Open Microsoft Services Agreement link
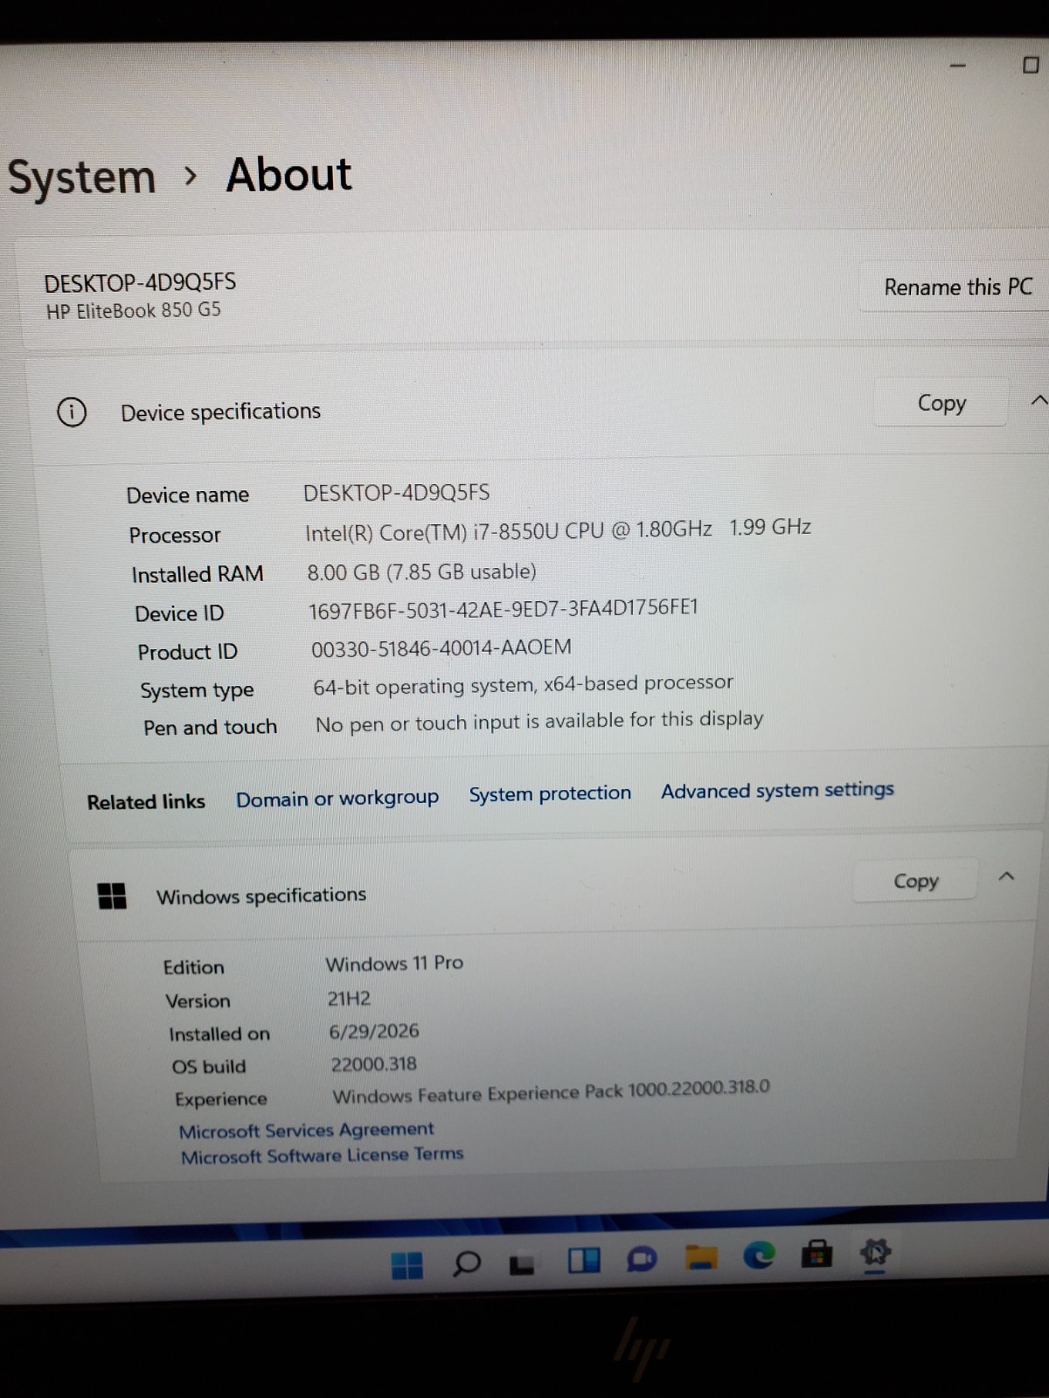The image size is (1049, 1398). click(306, 1130)
